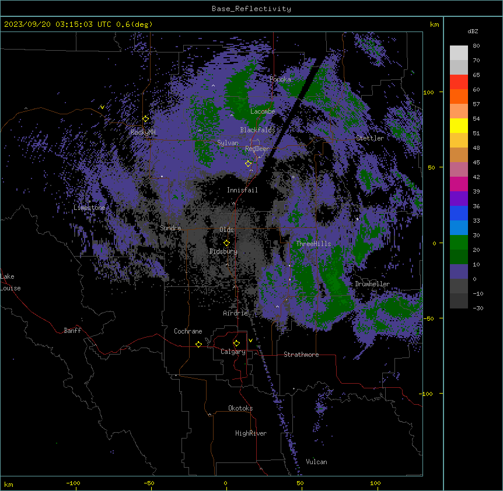Click the yellow marker above Calgary label
The height and width of the screenshot is (491, 503).
[x=236, y=343]
